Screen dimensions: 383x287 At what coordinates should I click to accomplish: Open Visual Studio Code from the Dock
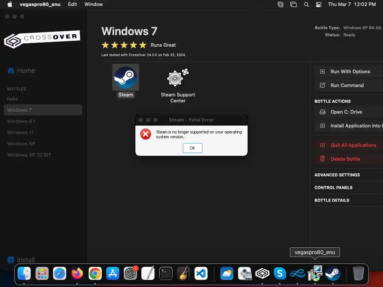pos(201,273)
